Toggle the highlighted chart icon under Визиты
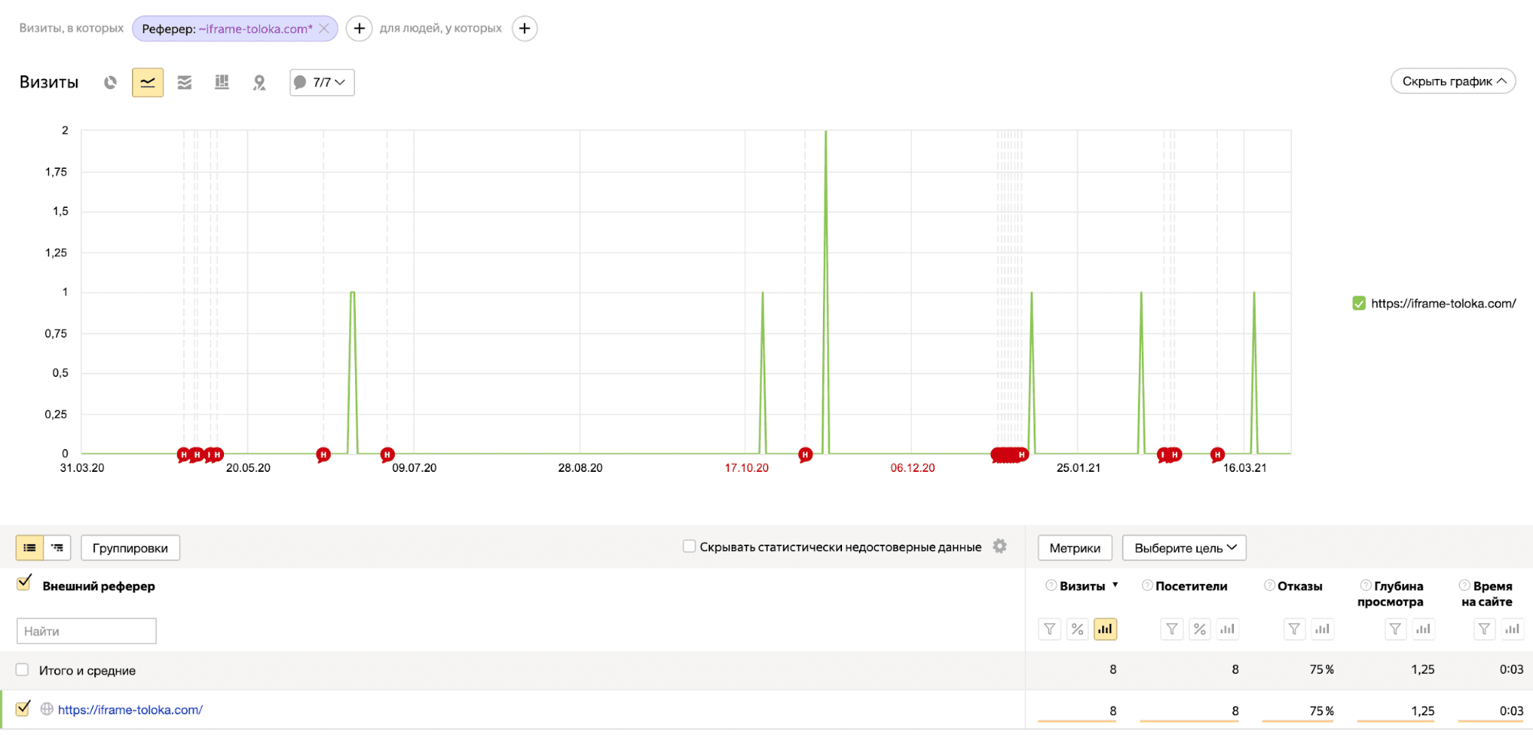Image resolution: width=1533 pixels, height=735 pixels. click(1105, 629)
